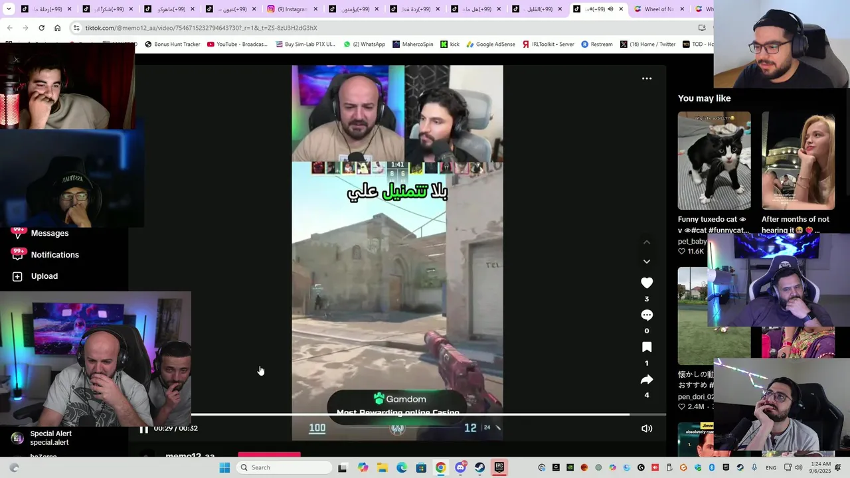Open Copilot from the taskbar
850x478 pixels.
point(363,467)
